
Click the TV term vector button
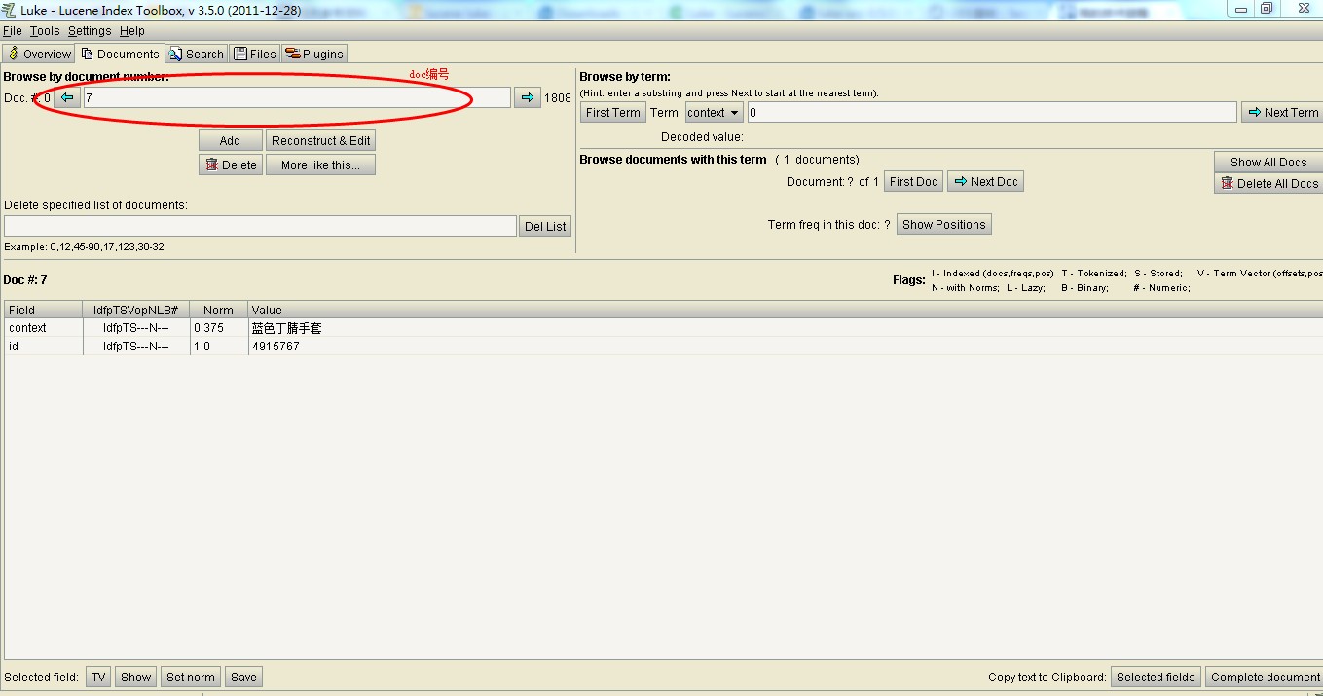pyautogui.click(x=98, y=677)
